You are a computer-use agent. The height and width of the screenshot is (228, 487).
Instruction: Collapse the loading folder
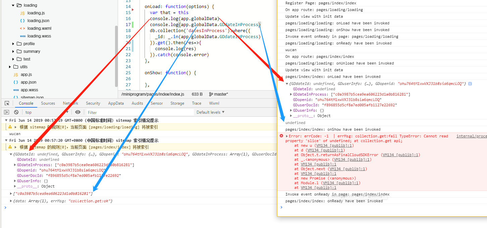[13, 5]
